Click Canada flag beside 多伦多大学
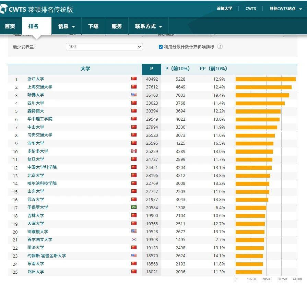 pyautogui.click(x=134, y=151)
